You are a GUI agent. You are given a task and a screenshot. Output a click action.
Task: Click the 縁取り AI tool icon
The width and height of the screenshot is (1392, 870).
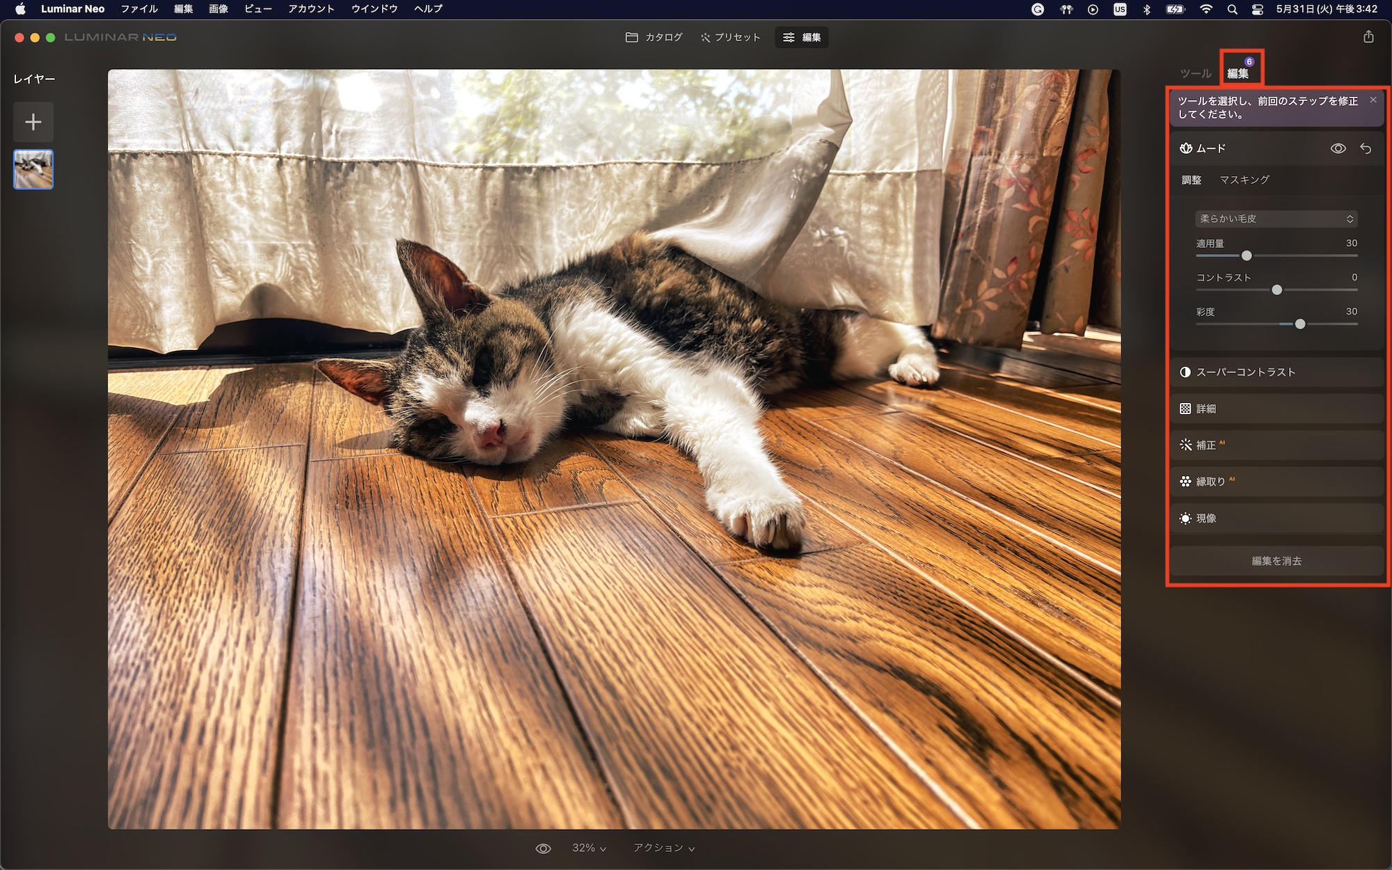click(x=1185, y=482)
